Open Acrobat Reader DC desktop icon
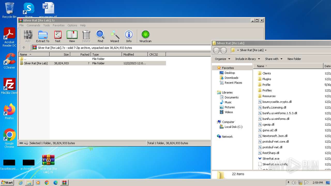331x186 pixels. [9, 37]
